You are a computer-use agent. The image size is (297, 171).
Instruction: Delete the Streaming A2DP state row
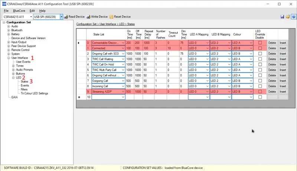coord(272,91)
